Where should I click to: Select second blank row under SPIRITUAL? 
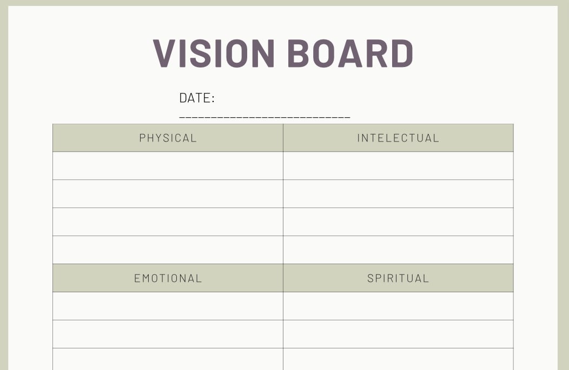[x=398, y=334]
